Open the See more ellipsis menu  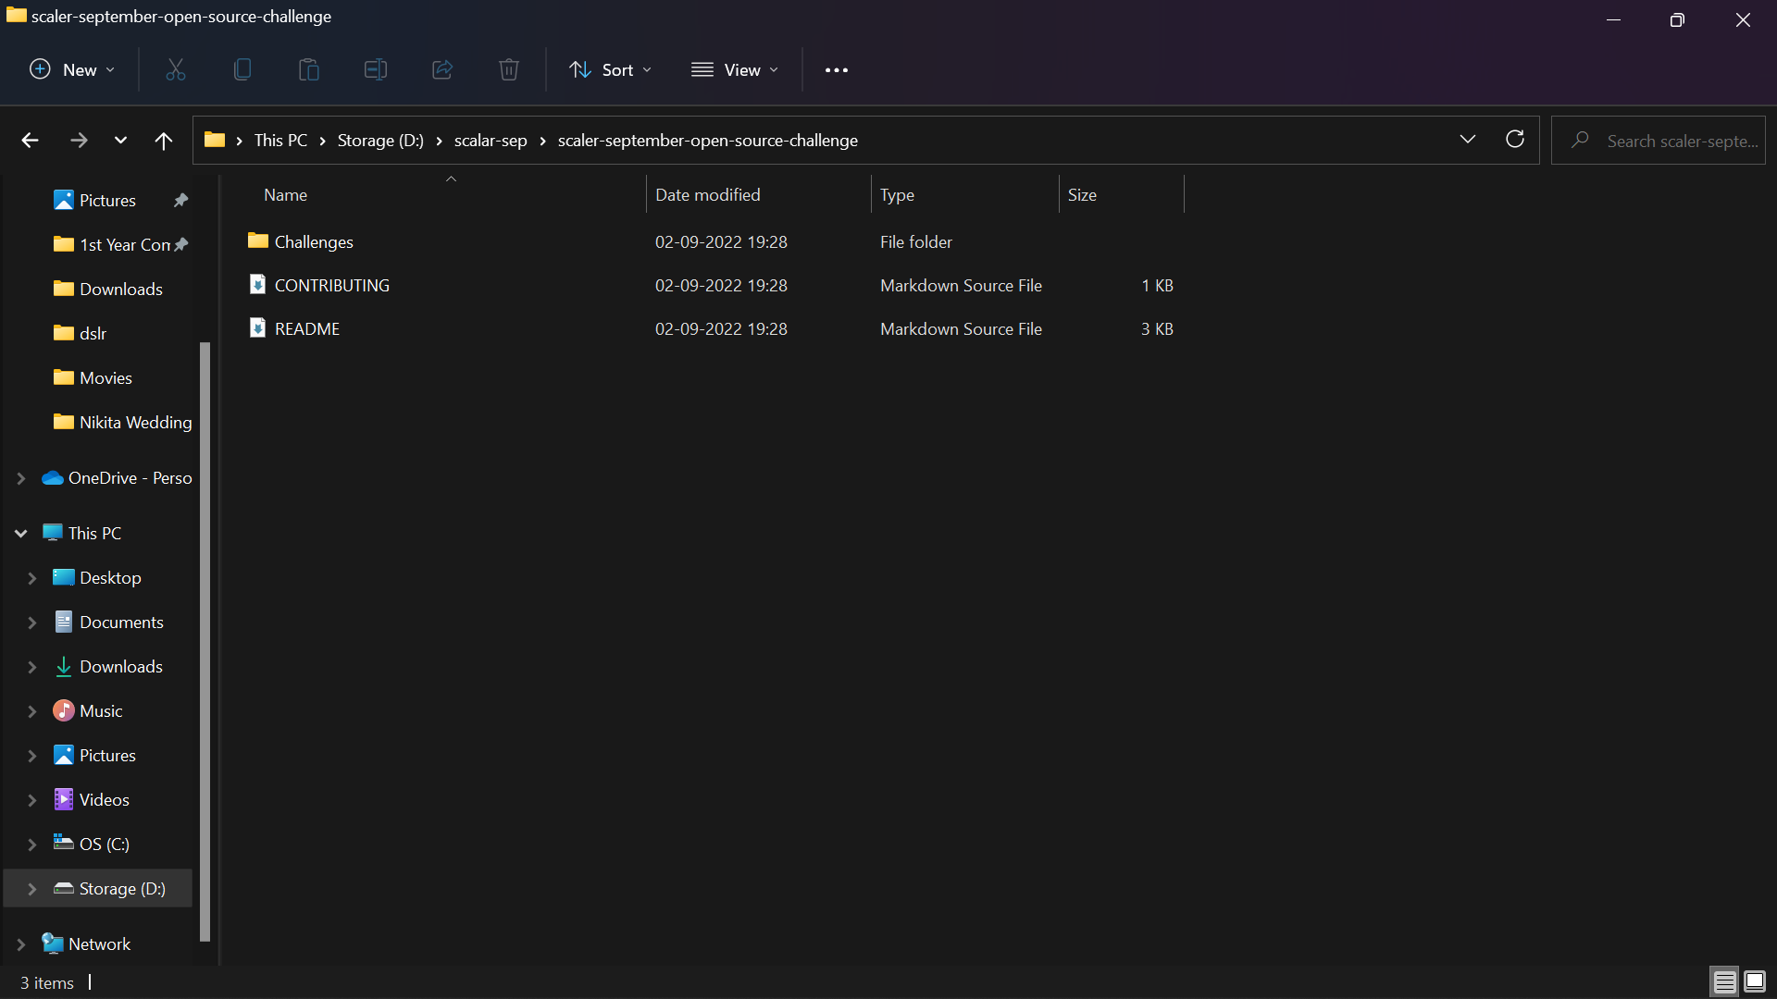tap(836, 70)
